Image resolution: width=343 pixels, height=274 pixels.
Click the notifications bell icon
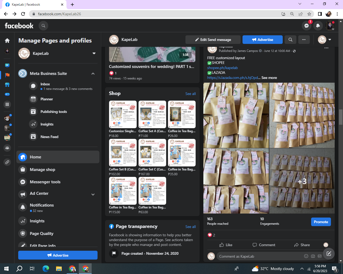[318, 26]
